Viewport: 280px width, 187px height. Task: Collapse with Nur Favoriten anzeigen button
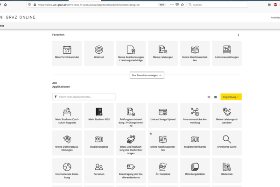(x=147, y=75)
